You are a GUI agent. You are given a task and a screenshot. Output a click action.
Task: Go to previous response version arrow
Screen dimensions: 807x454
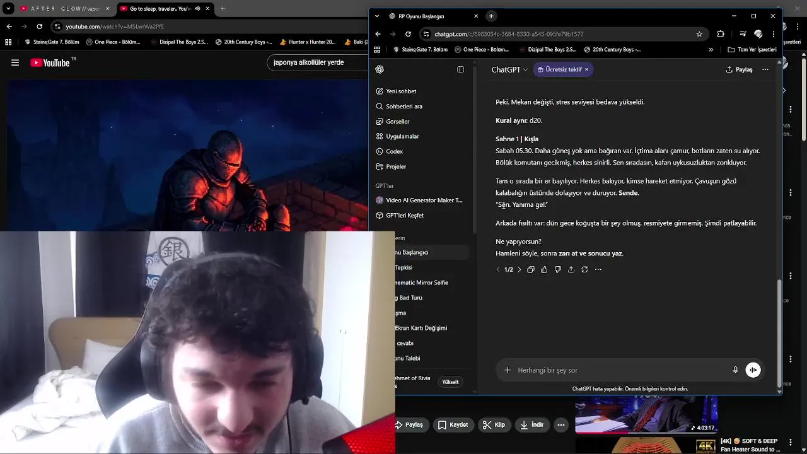tap(498, 270)
